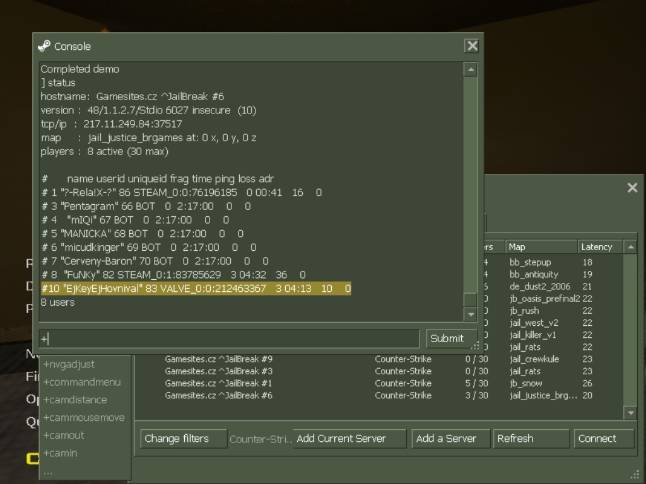This screenshot has height=484, width=646.
Task: Connect to the selected server
Action: click(x=604, y=439)
